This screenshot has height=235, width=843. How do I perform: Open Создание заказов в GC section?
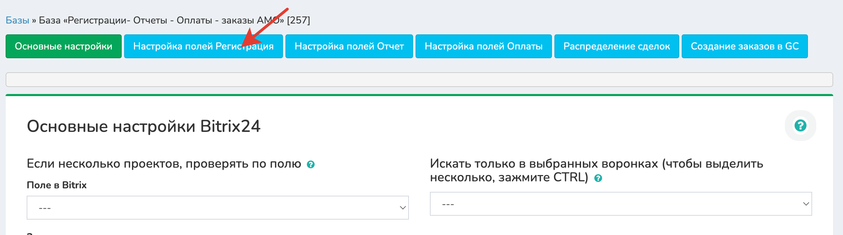(x=745, y=46)
